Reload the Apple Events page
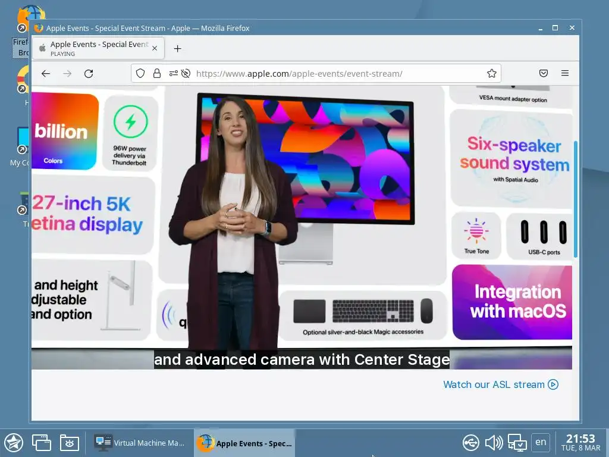Screen dimensions: 609x457 click(89, 73)
